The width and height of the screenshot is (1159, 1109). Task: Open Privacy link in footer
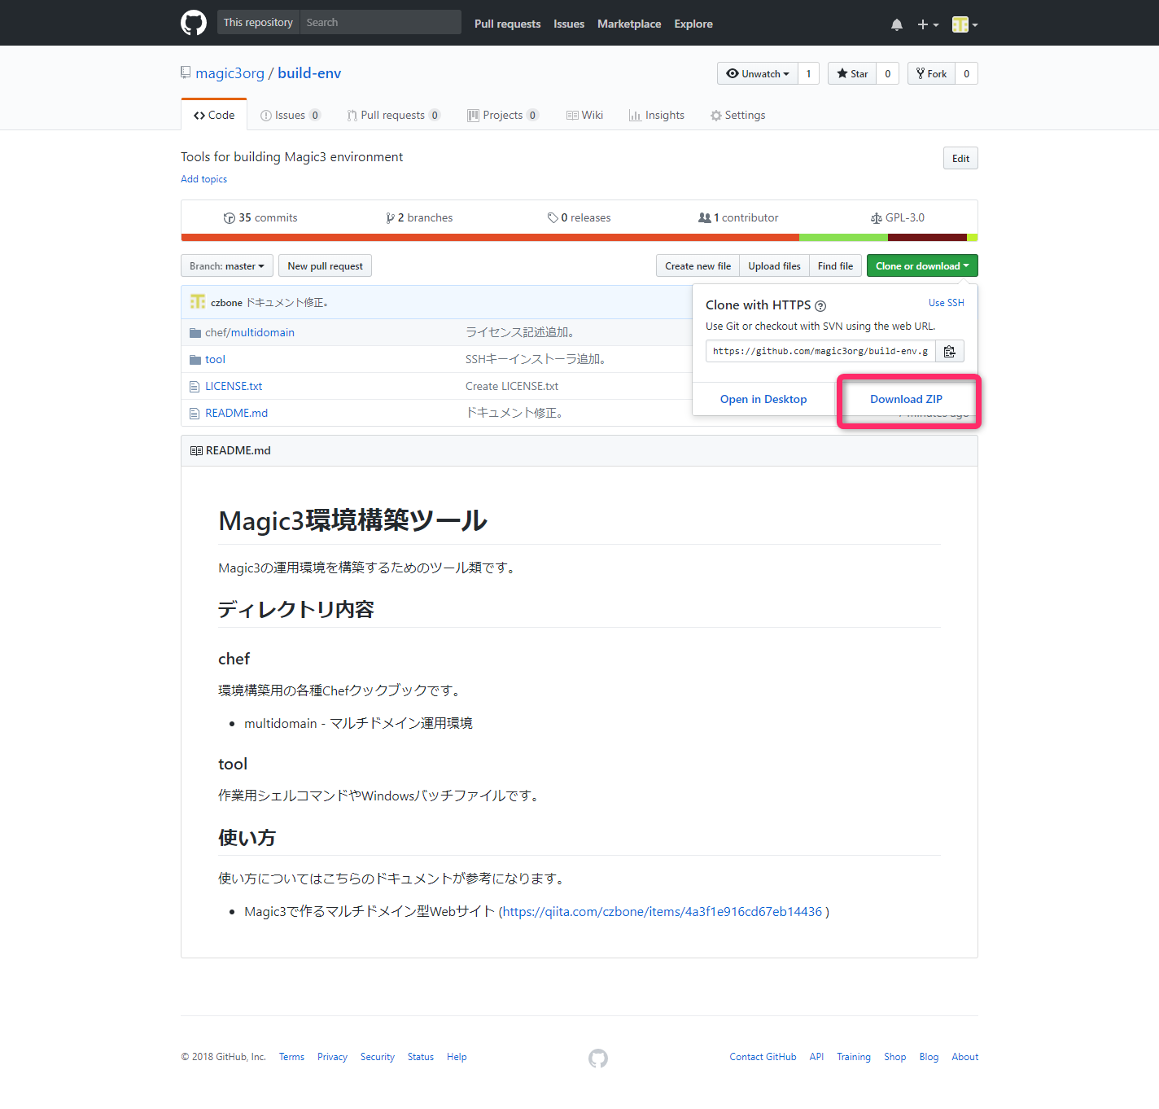pos(332,1057)
